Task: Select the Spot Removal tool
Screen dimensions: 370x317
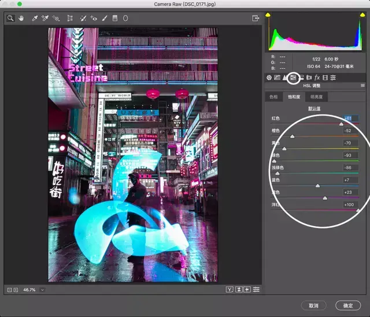Action: point(83,18)
